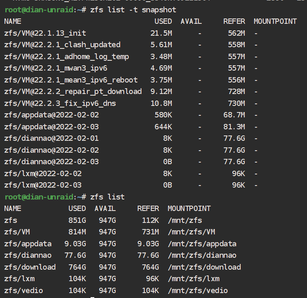Click the /mnt/zfs/download mountpoint
Image resolution: width=307 pixels, height=298 pixels.
(205, 267)
